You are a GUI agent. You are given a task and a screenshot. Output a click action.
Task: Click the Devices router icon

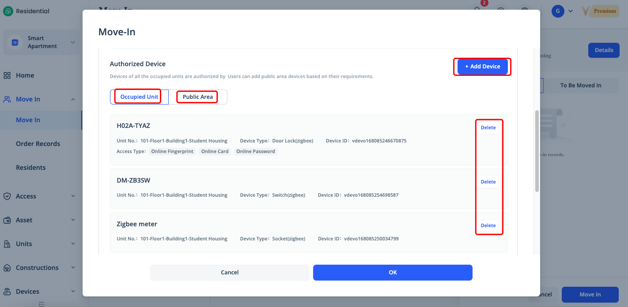pyautogui.click(x=7, y=292)
